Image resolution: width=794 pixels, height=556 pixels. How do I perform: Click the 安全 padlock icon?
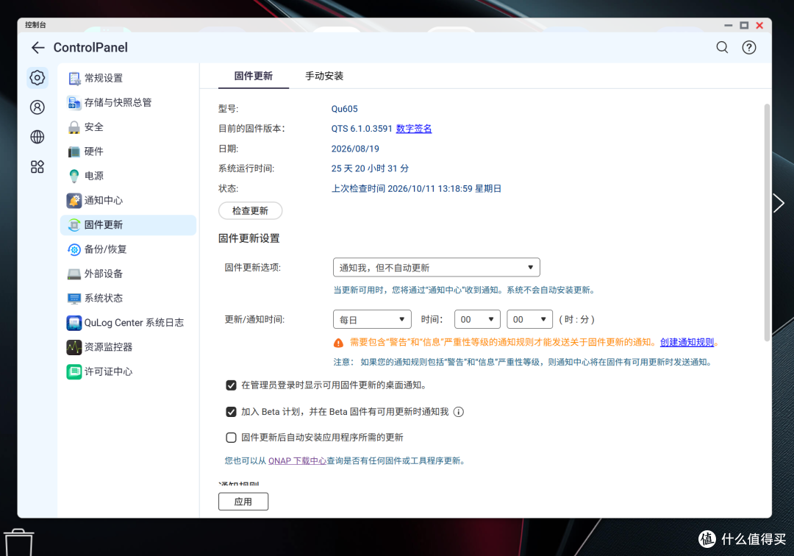(74, 127)
